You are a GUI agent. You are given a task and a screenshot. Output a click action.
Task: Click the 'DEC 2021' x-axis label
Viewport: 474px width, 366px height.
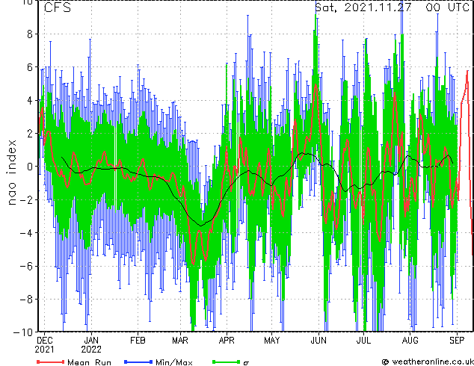[x=44, y=345]
